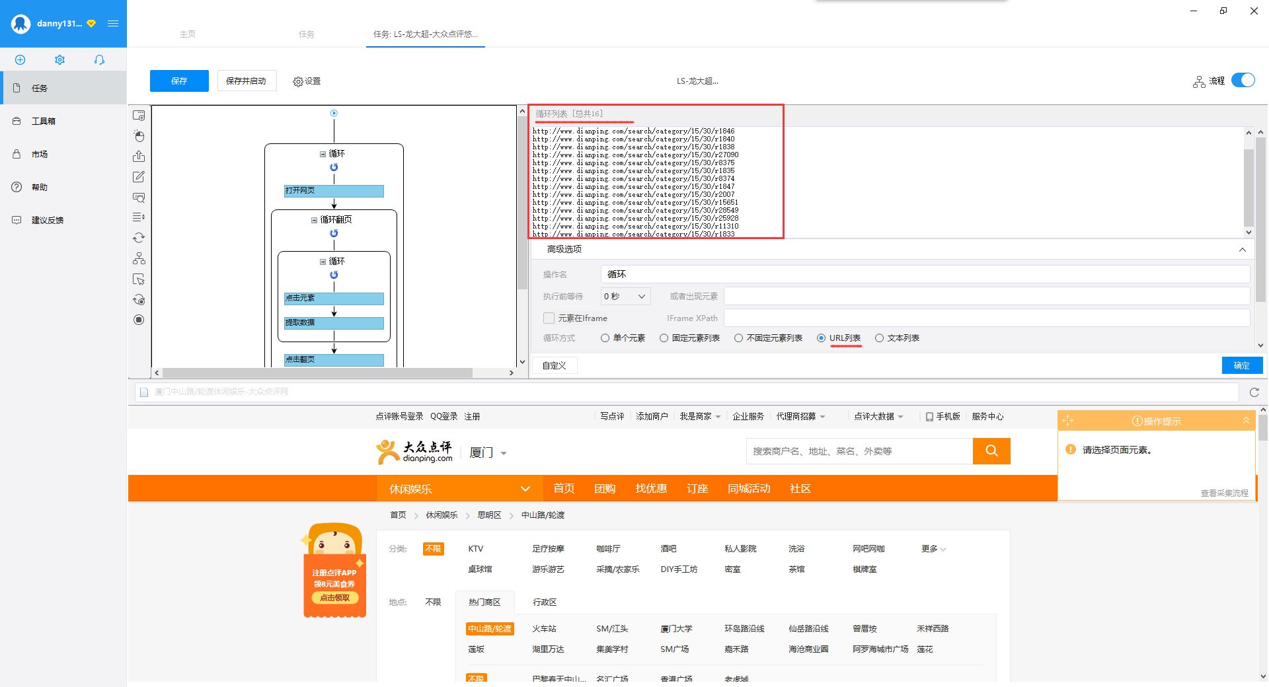The image size is (1269, 687).
Task: Check the 元素在Iframe checkbox
Action: click(549, 318)
